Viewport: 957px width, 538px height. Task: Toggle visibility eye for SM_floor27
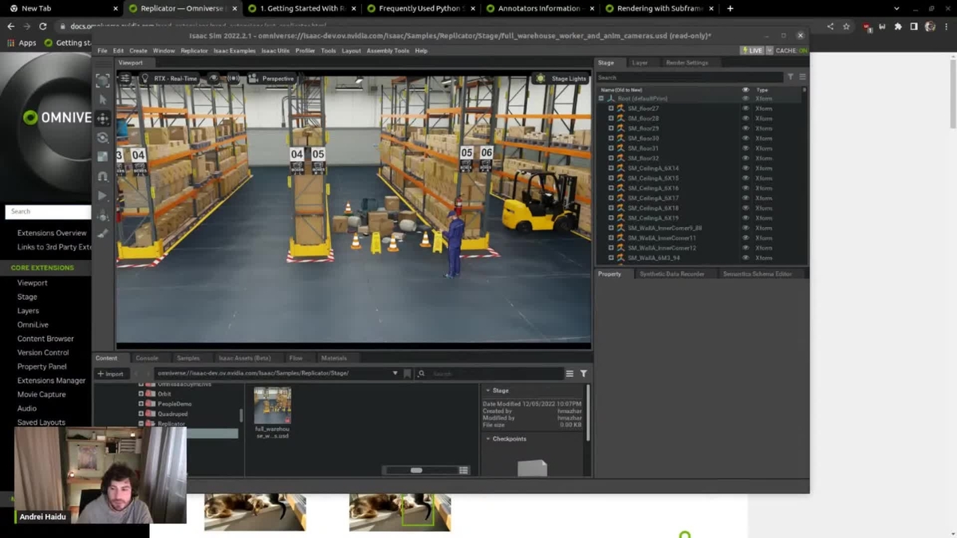(746, 108)
